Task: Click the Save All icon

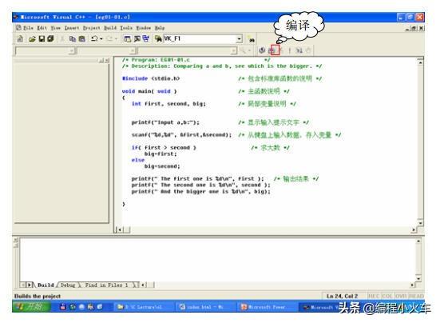Action: [x=50, y=38]
